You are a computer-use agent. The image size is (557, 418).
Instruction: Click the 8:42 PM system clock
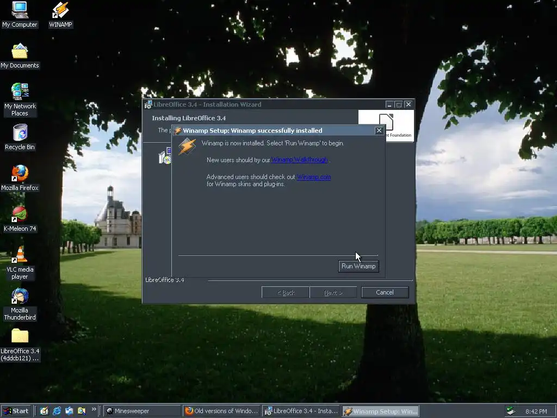536,411
